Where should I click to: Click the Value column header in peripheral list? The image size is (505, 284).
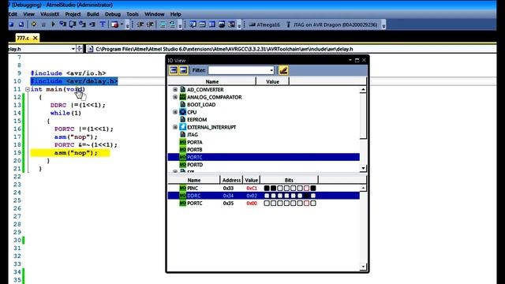272,82
